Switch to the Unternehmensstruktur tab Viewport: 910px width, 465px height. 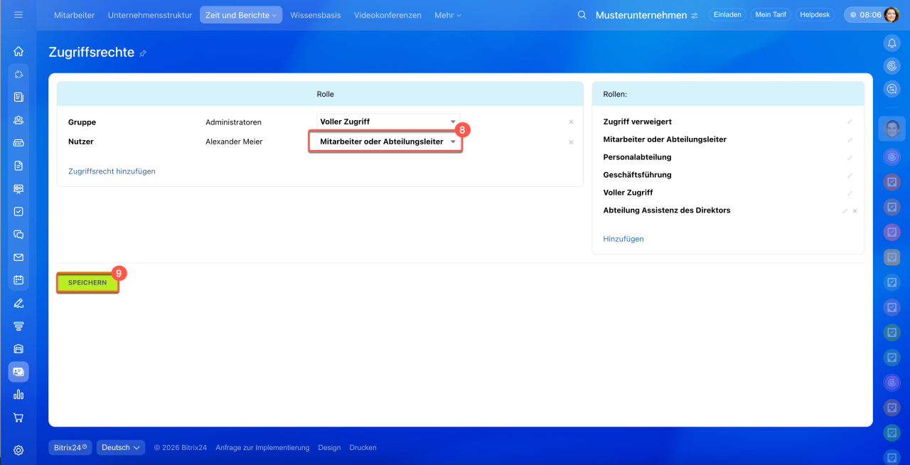(149, 15)
